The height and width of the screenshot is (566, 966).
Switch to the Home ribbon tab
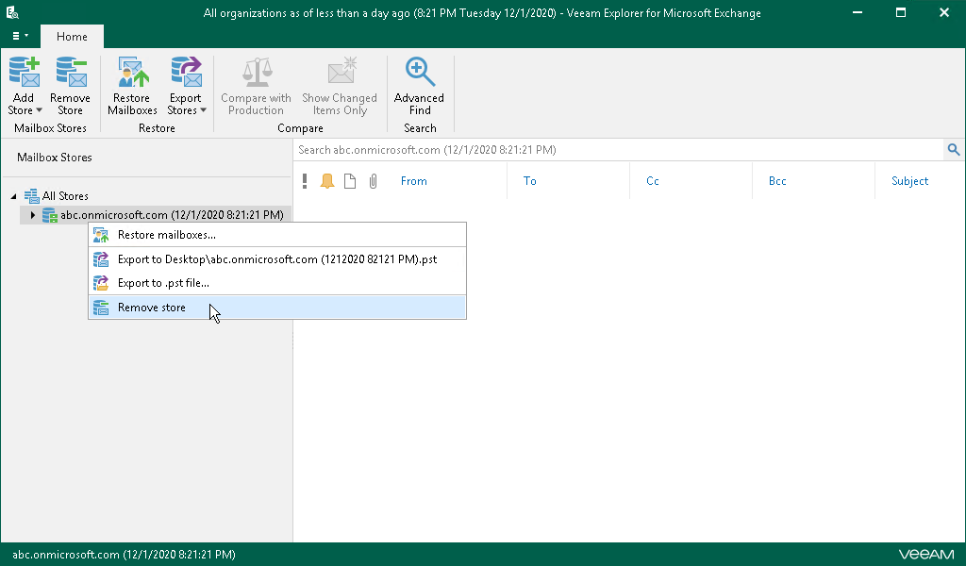pyautogui.click(x=72, y=37)
